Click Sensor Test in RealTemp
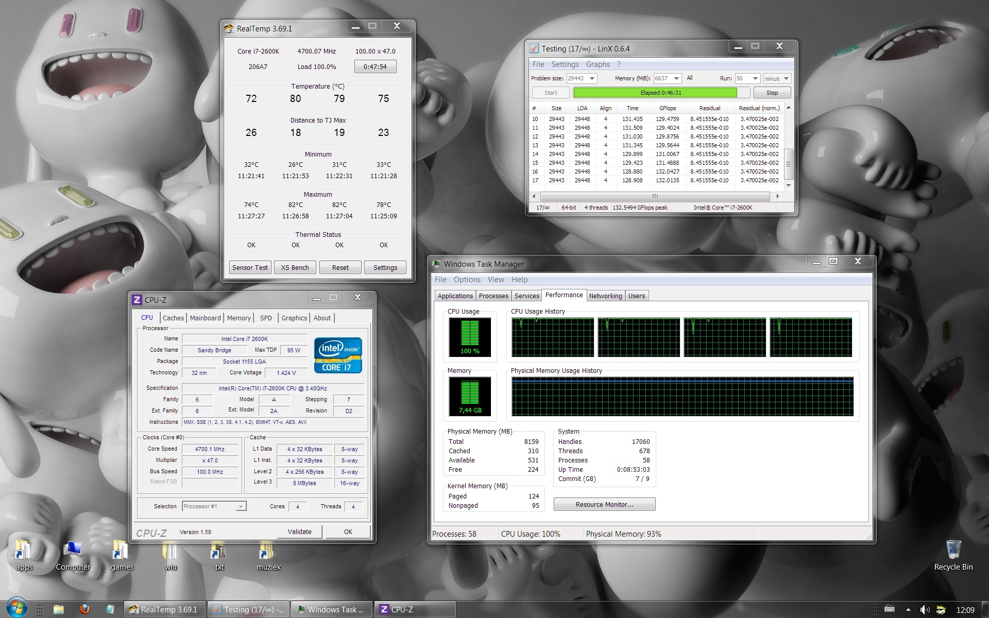The height and width of the screenshot is (618, 989). [250, 267]
